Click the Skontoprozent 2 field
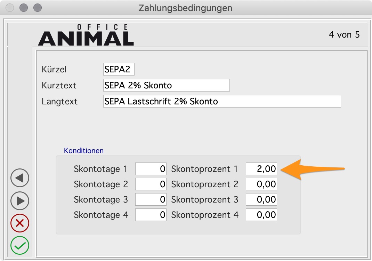Screen dimensions: 372x261 (261, 184)
